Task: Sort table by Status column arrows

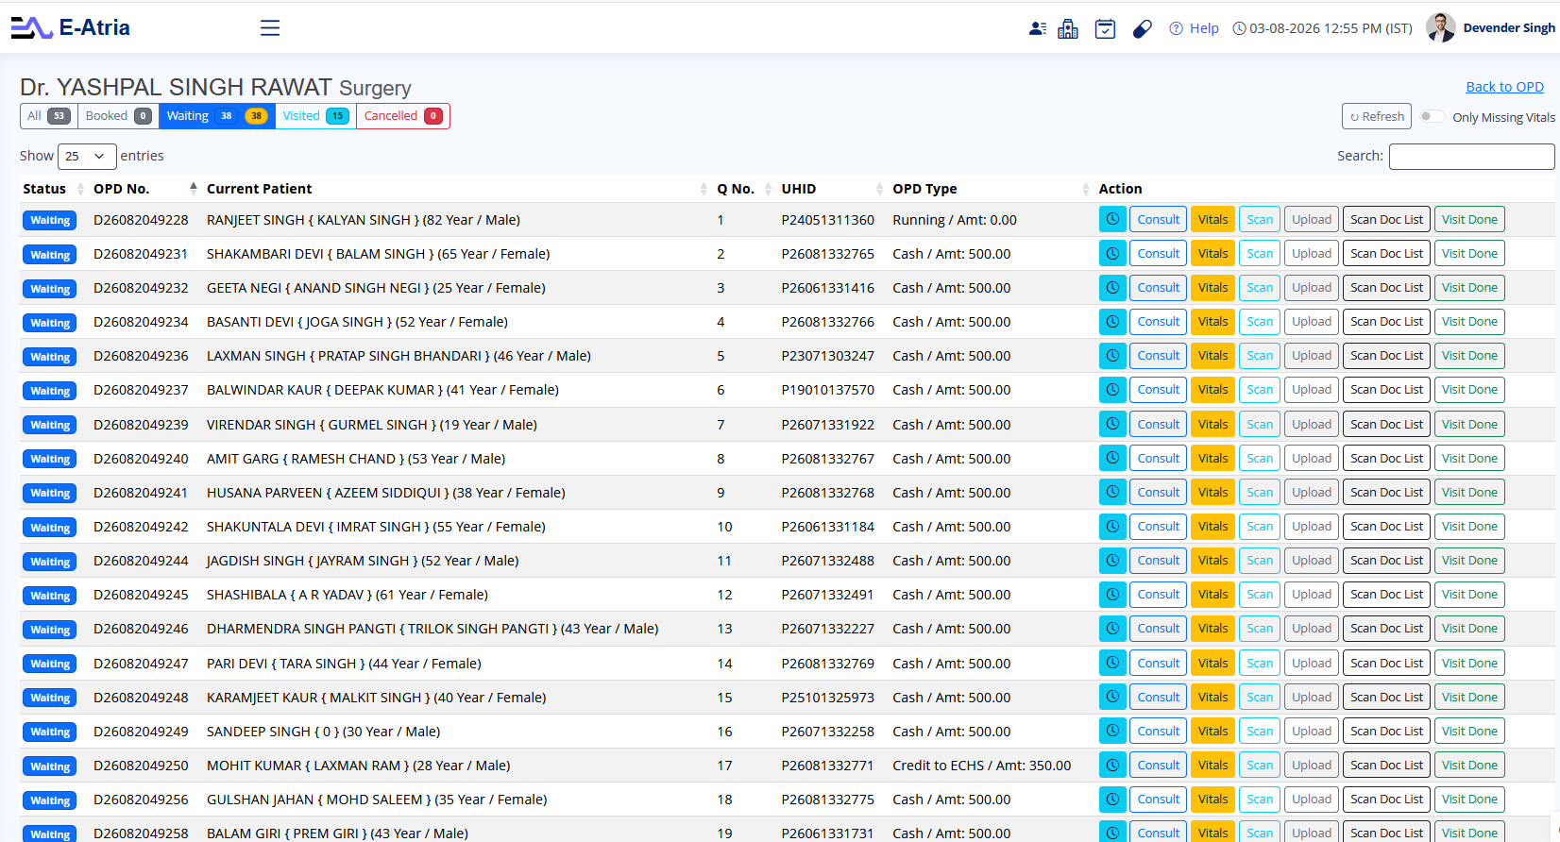Action: (80, 189)
